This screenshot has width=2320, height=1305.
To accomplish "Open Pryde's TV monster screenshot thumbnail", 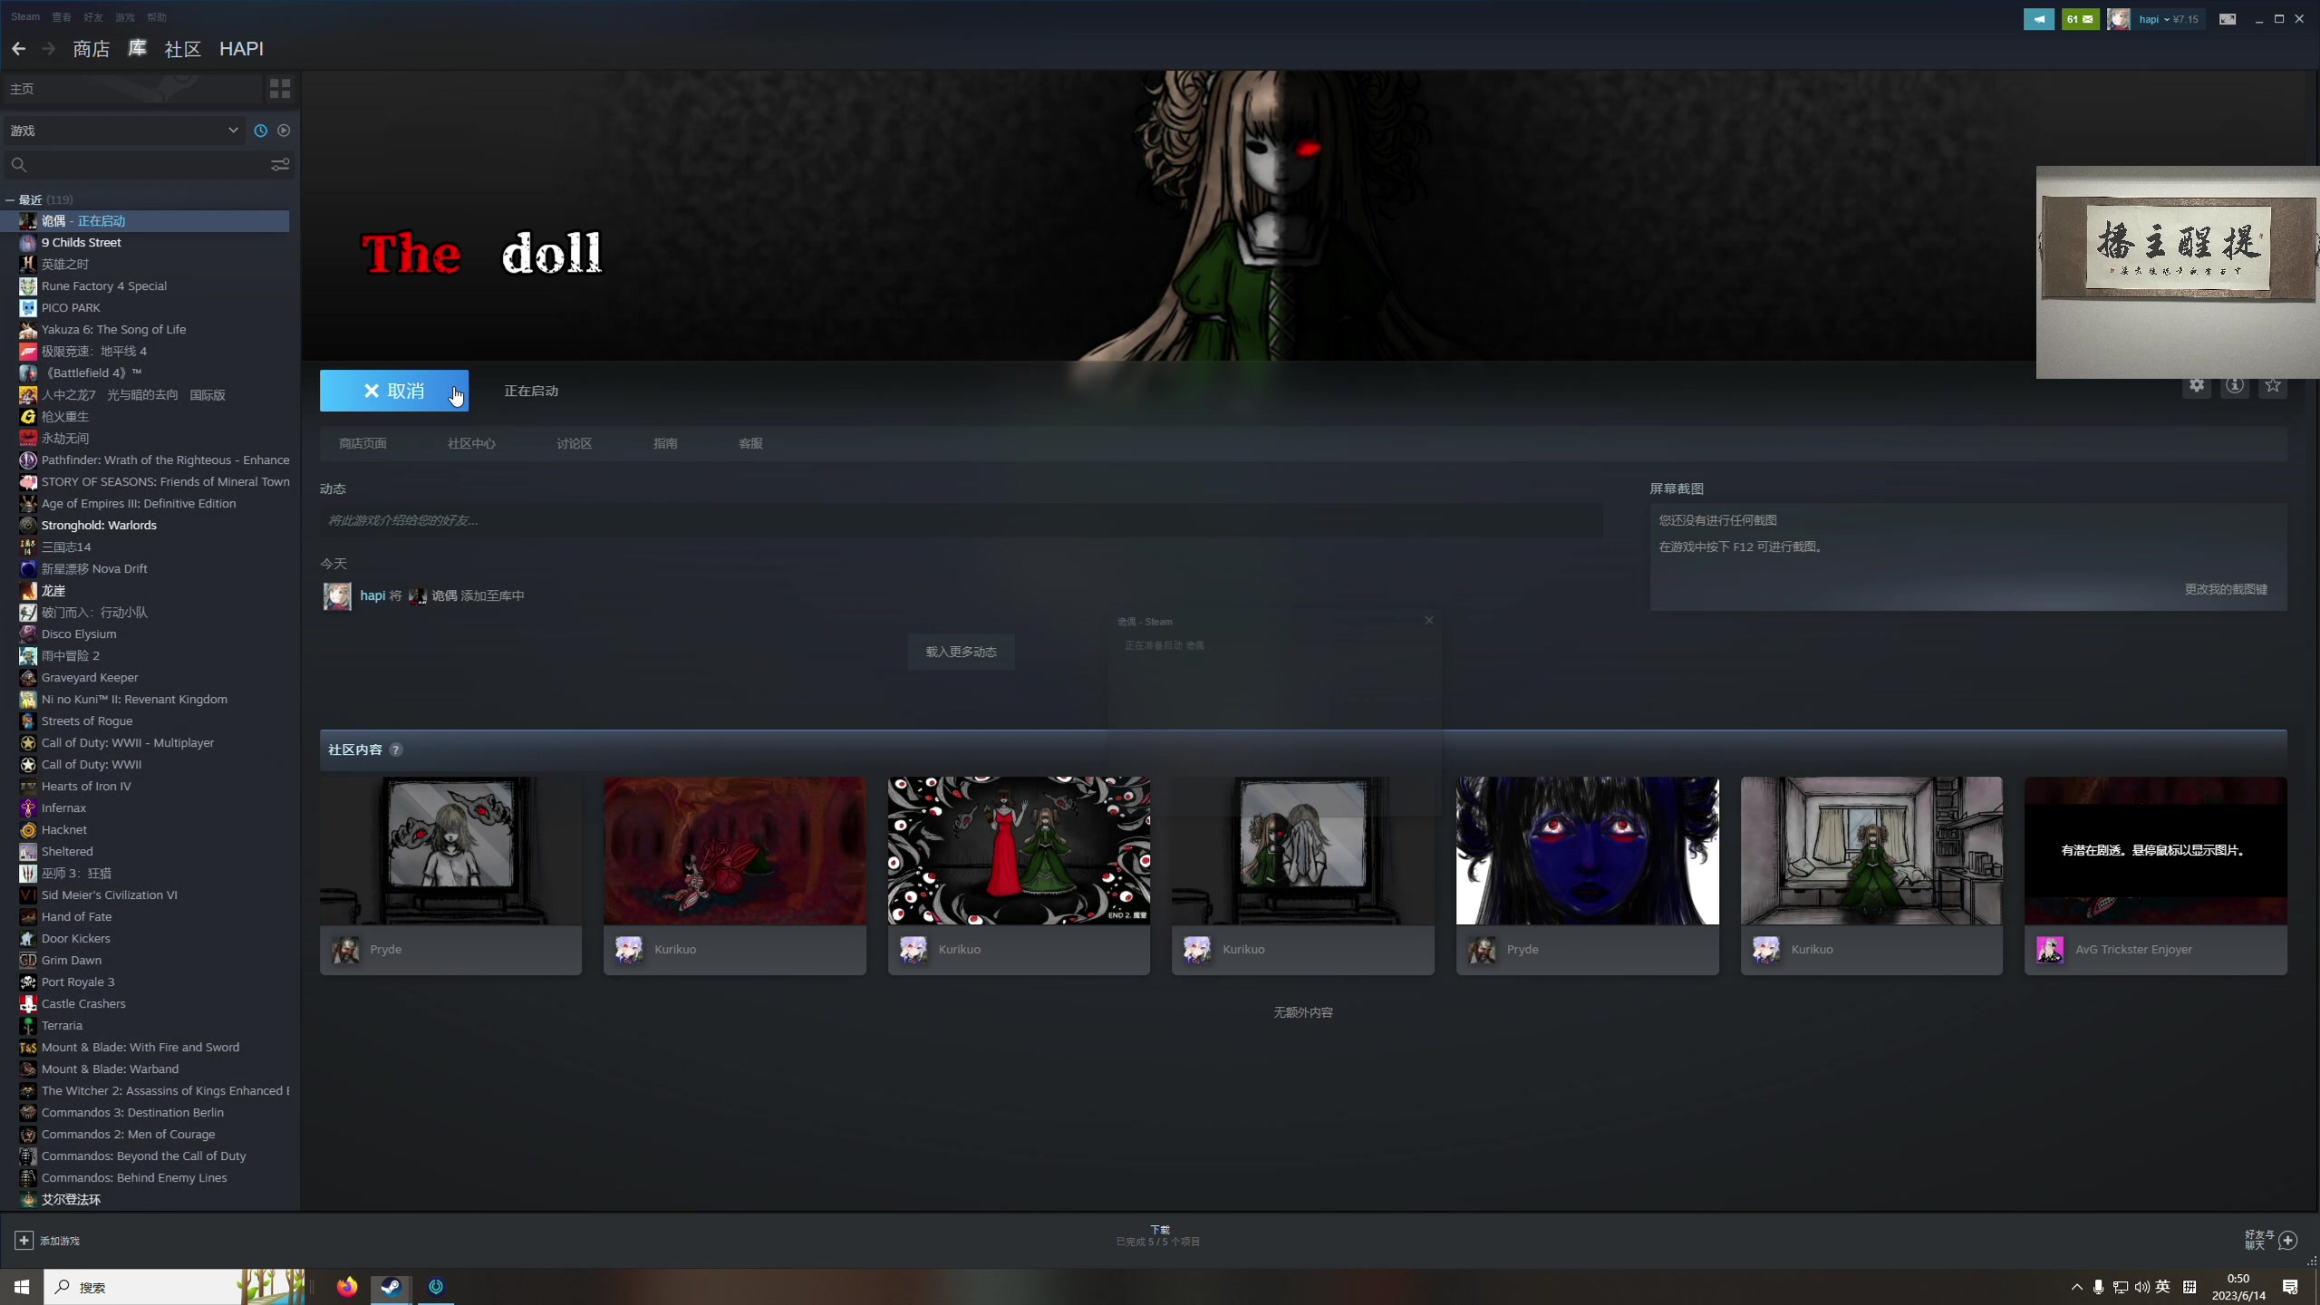I will pos(450,850).
